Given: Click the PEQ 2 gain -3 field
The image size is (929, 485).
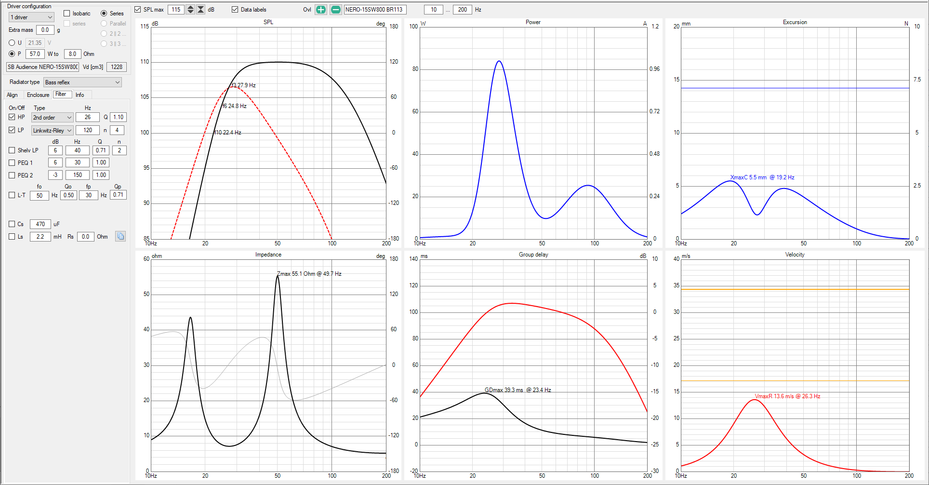Looking at the screenshot, I should 55,175.
